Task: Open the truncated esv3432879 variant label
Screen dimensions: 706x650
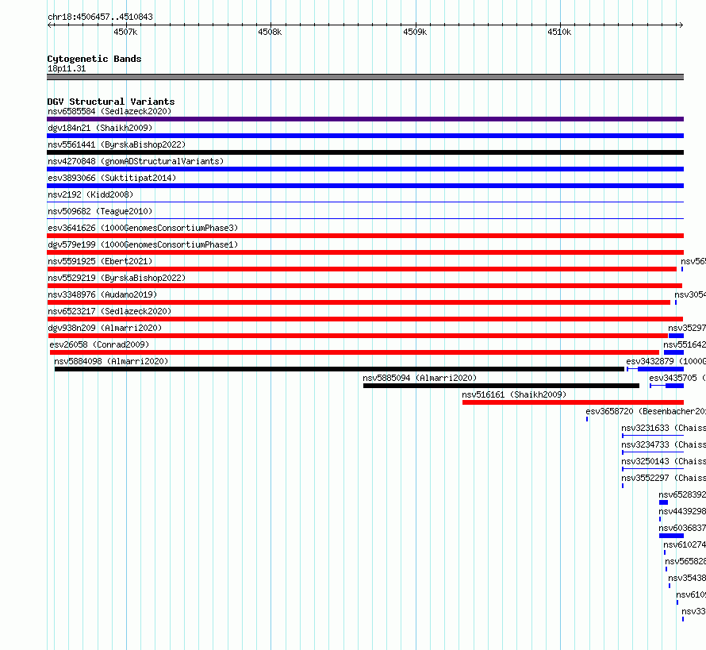Action: point(666,361)
